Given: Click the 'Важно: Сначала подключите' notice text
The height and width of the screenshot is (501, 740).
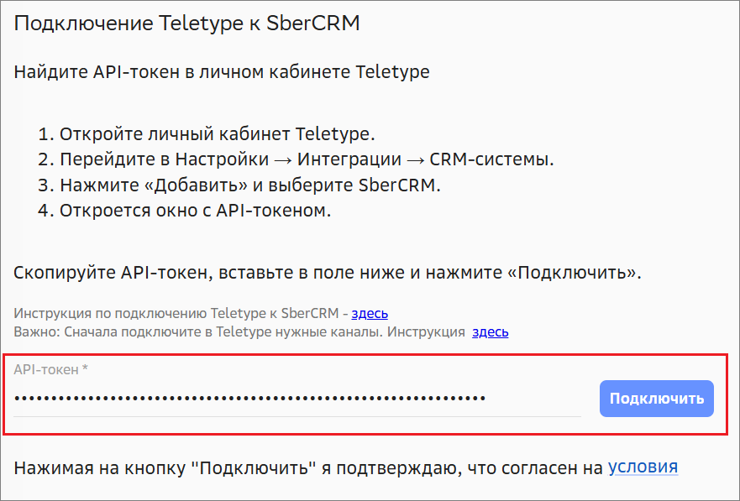Looking at the screenshot, I should [239, 331].
